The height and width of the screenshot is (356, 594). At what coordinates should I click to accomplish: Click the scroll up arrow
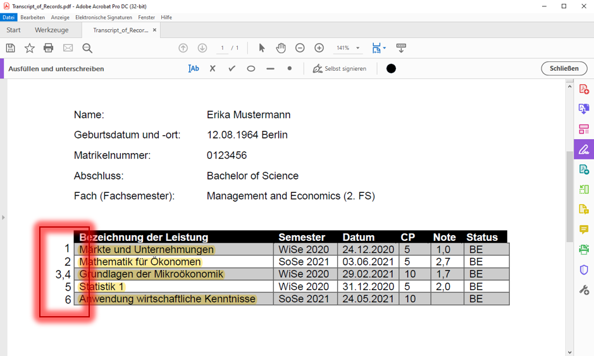click(x=569, y=87)
